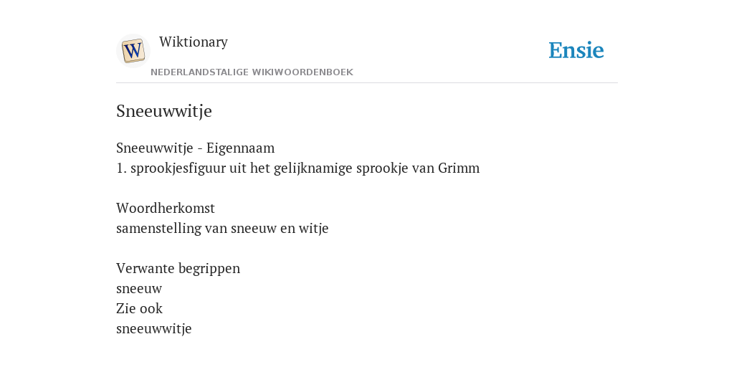Screen dimensions: 734x367
Task: Click the name Grimm in the definition
Action: point(459,168)
